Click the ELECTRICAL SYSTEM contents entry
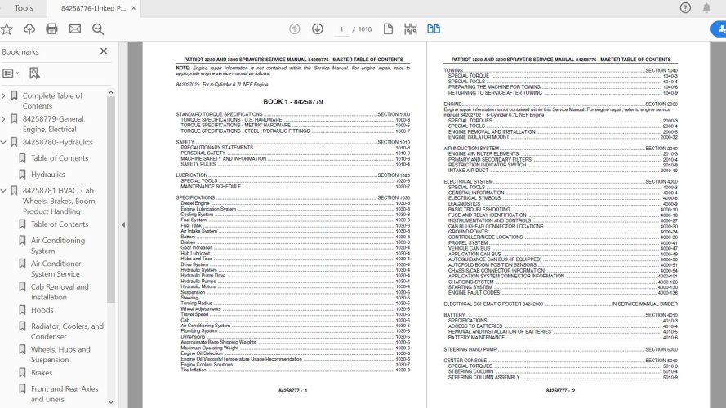Screen dimensions: 726x408 click(x=560, y=182)
